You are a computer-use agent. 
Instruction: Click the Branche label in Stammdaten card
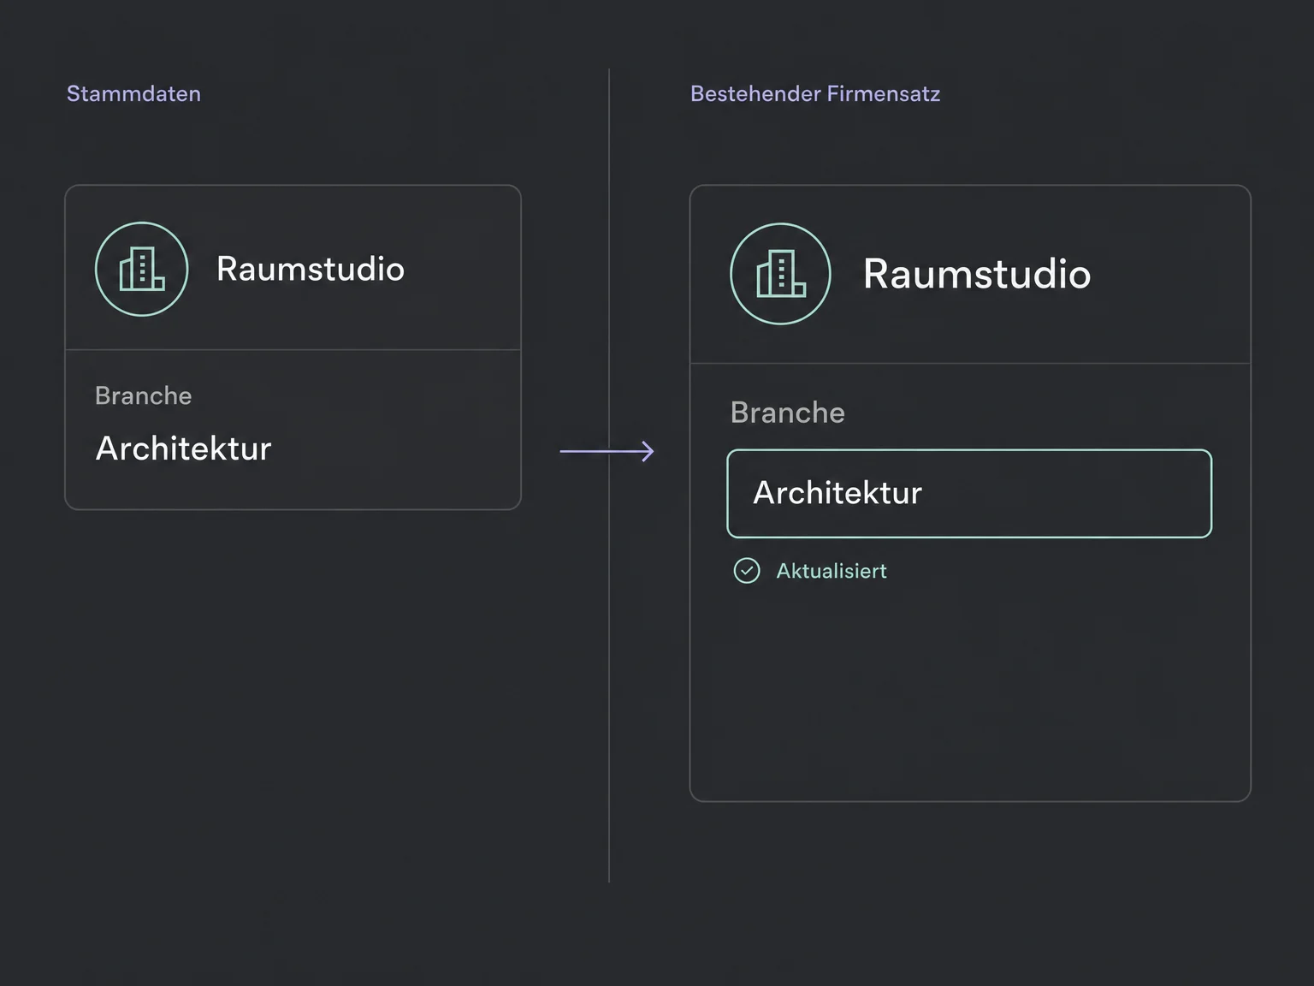(143, 395)
